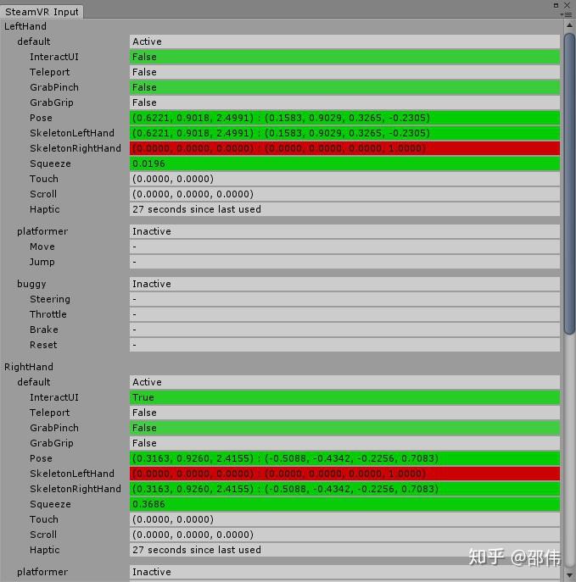Click the Brake action label
Screen dimensions: 576x582
[44, 330]
